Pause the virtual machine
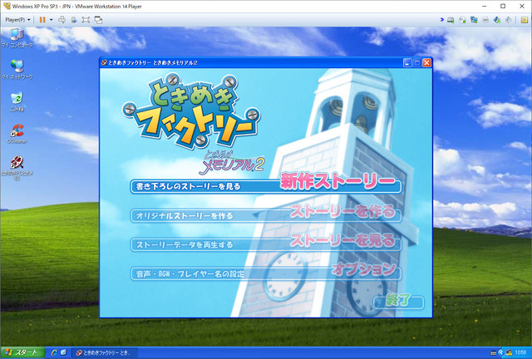Viewport: 532px width, 359px height. pyautogui.click(x=42, y=20)
